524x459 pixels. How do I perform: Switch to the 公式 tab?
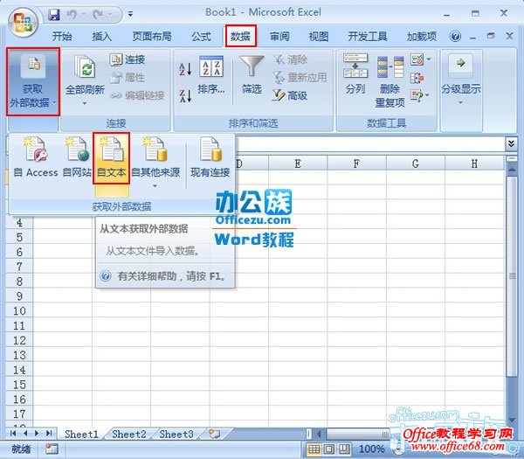pos(201,37)
